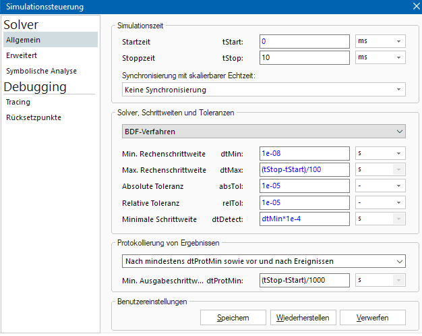Open the dtMin unit dropdown

coord(380,154)
